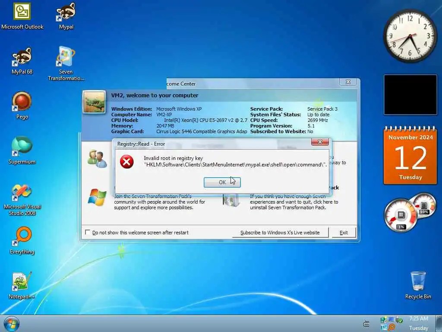The width and height of the screenshot is (442, 332).
Task: Click the black slideshow gadget
Action: (x=410, y=95)
